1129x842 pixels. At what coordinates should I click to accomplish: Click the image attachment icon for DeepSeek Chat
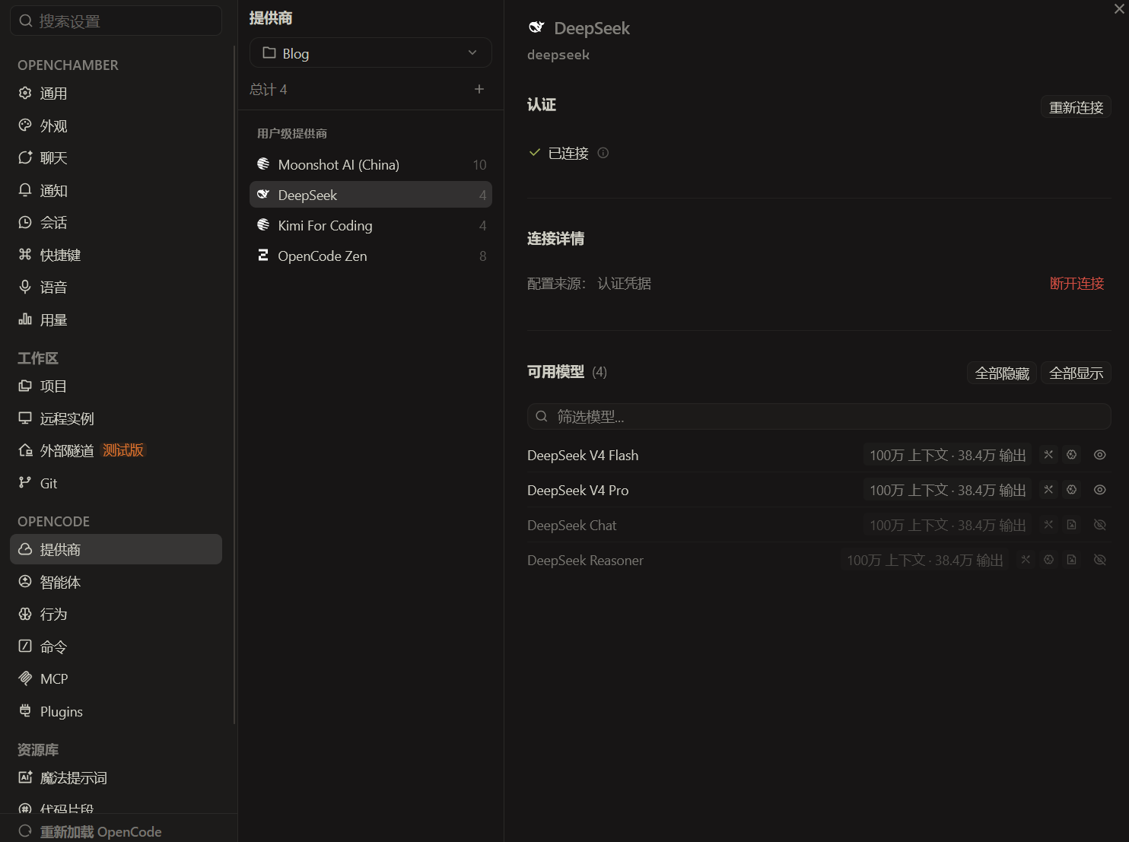(x=1072, y=525)
